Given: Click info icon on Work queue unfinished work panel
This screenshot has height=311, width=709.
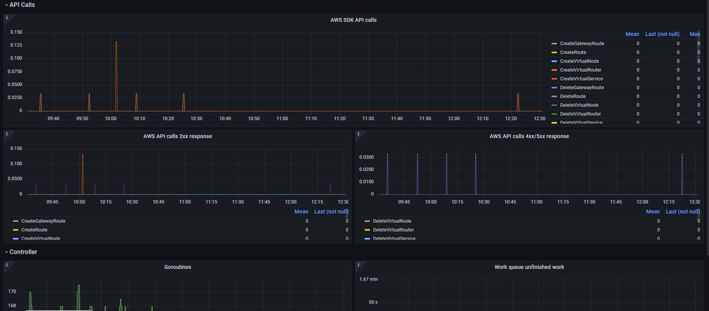Looking at the screenshot, I should (x=359, y=265).
